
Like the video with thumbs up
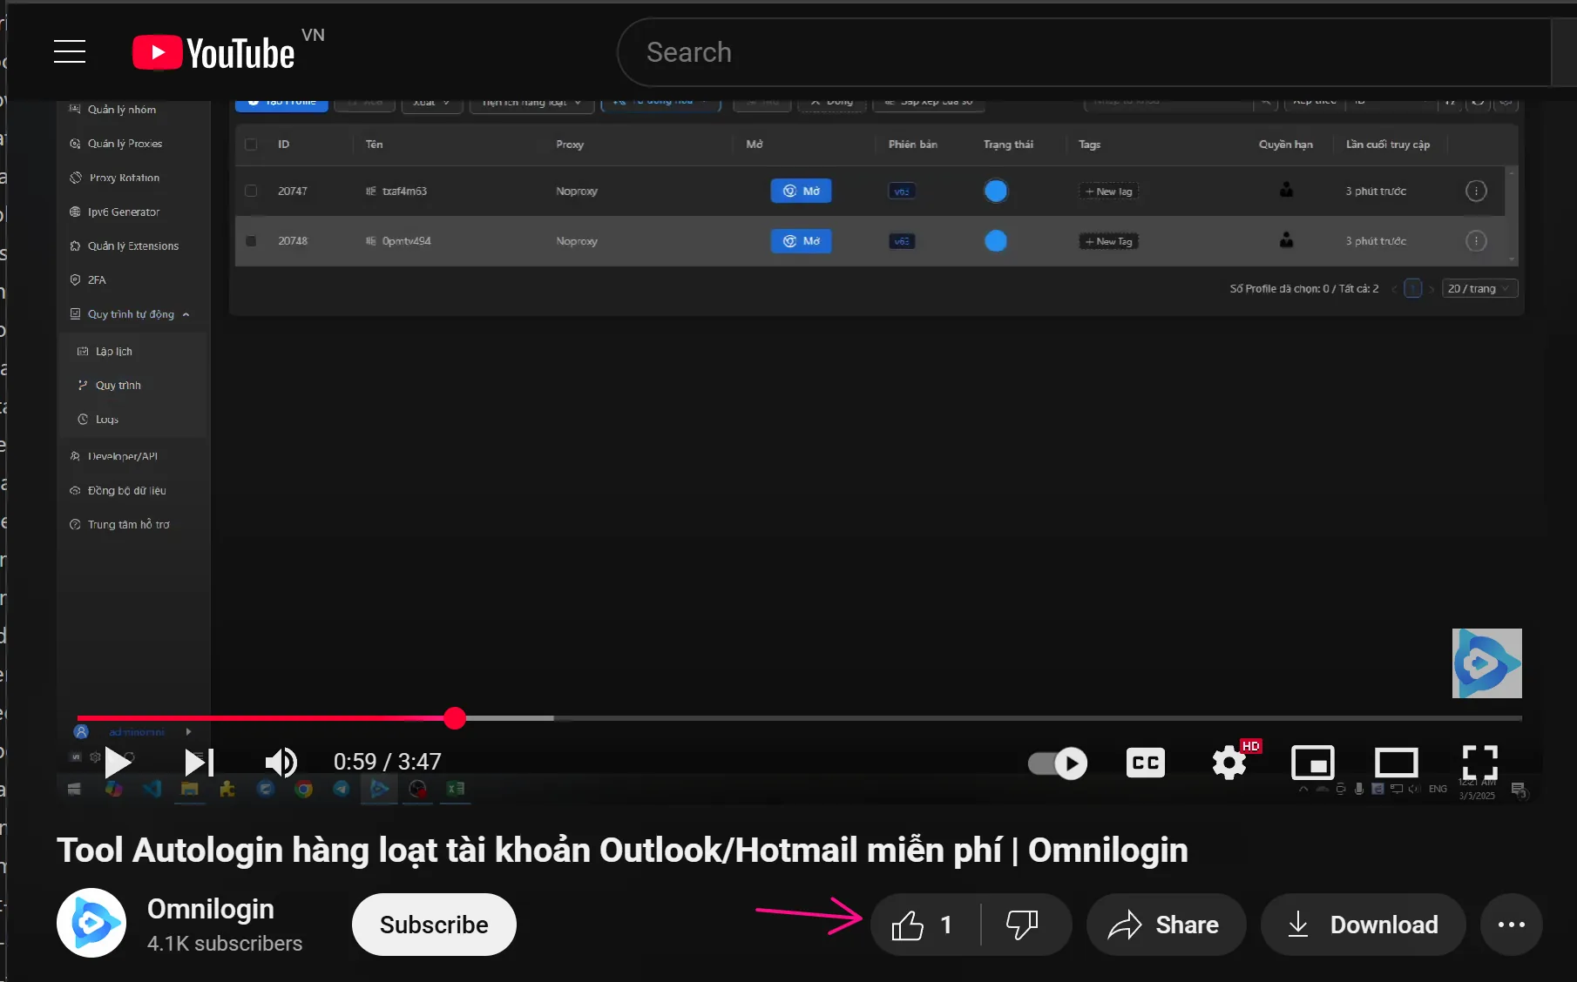pos(924,925)
